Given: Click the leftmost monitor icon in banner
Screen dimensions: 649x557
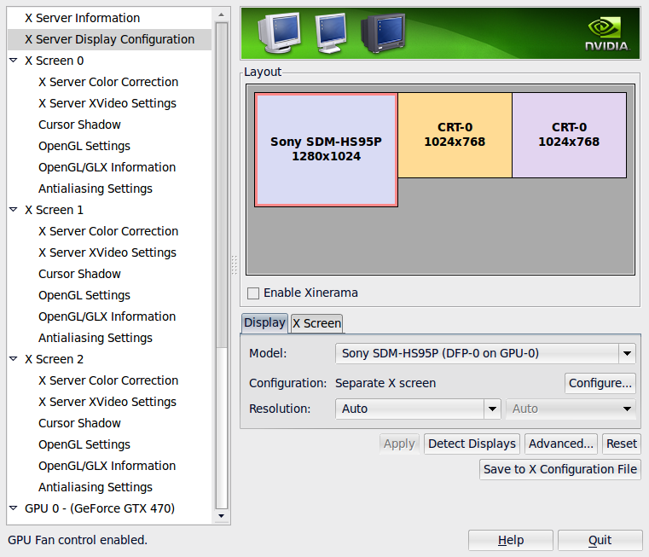Looking at the screenshot, I should (x=278, y=32).
